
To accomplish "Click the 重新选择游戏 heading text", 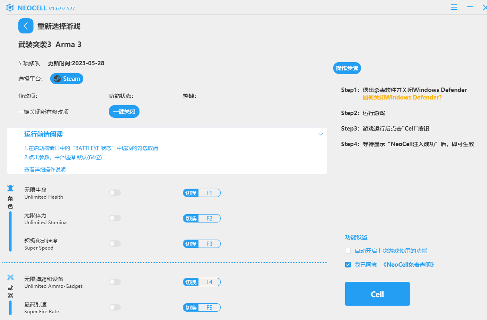I will [59, 26].
